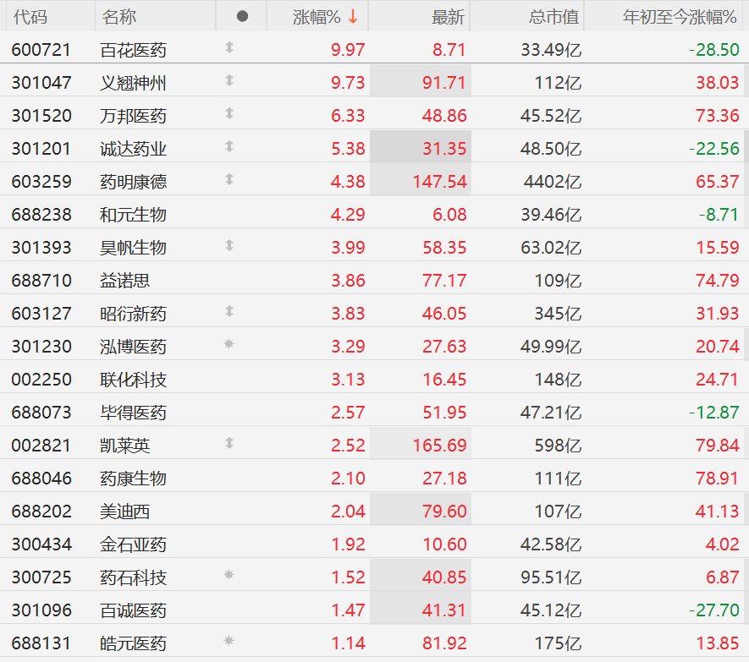Select stock code 688131
749x662 pixels.
coord(41,643)
